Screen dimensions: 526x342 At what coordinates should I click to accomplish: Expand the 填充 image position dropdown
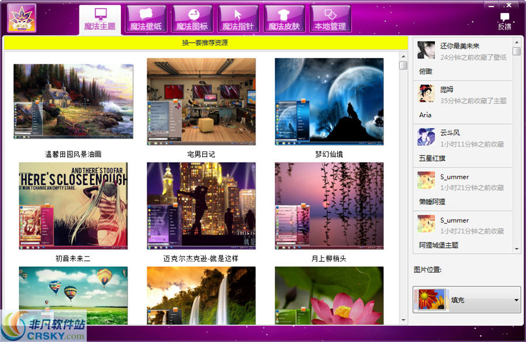[x=515, y=300]
